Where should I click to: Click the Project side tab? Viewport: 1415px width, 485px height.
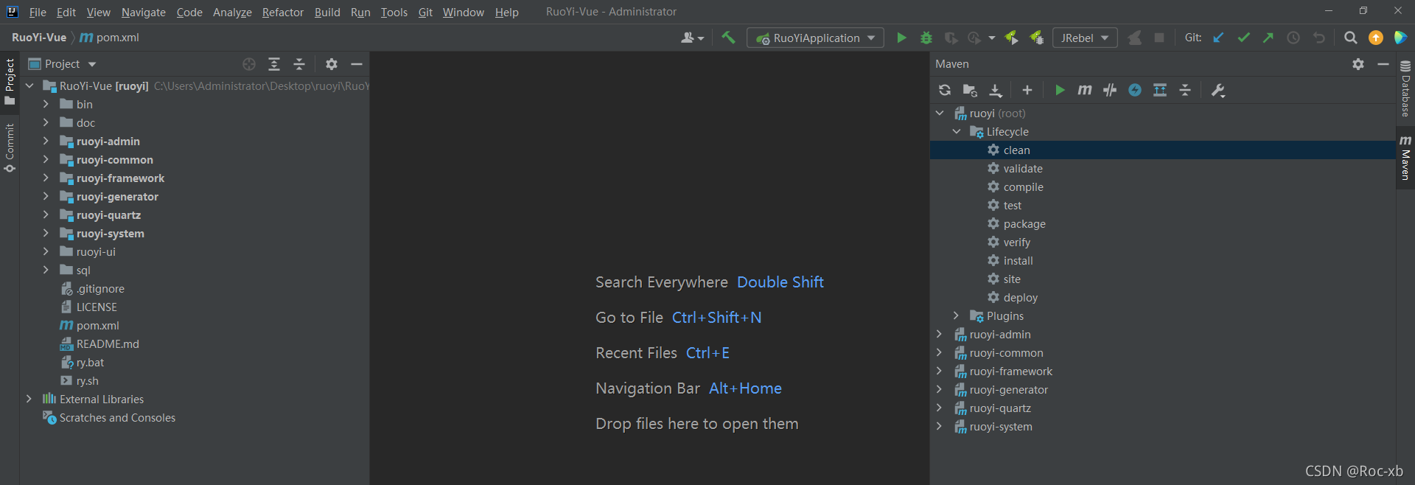(10, 81)
